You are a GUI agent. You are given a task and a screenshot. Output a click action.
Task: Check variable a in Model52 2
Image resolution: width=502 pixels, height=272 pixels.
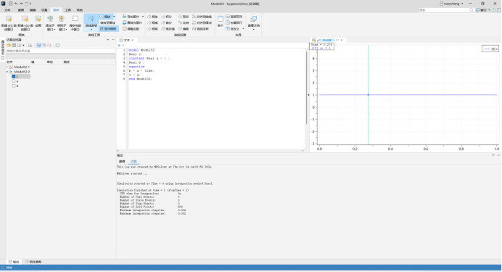tap(14, 81)
